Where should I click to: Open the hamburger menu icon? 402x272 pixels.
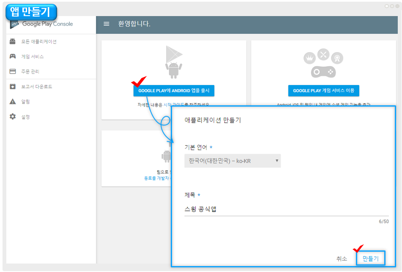click(107, 24)
